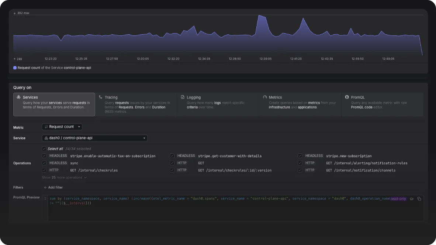Screen dimensions: 436x245
Task: Switch to the PromQL query type
Action: [x=383, y=105]
